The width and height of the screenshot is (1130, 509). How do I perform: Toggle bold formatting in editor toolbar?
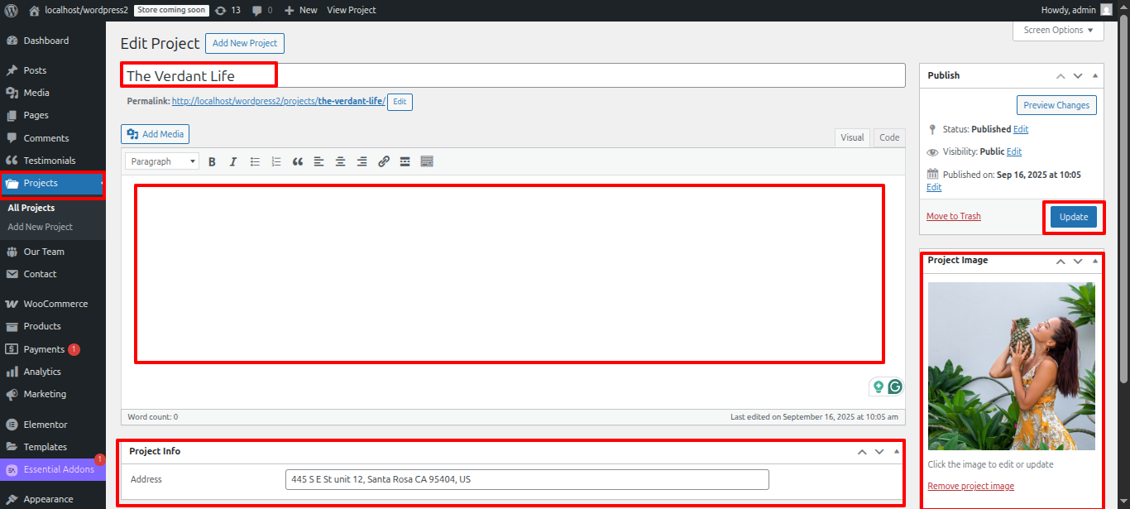[212, 162]
